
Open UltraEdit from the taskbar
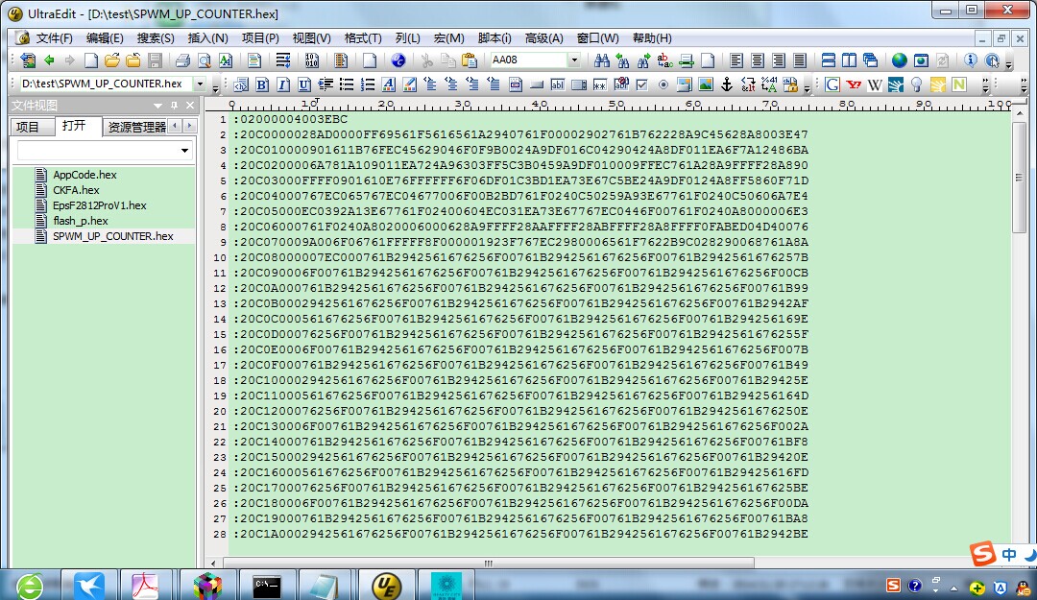[x=388, y=587]
